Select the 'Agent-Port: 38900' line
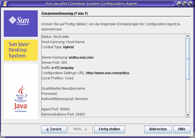The height and width of the screenshot is (138, 195). click(x=56, y=109)
